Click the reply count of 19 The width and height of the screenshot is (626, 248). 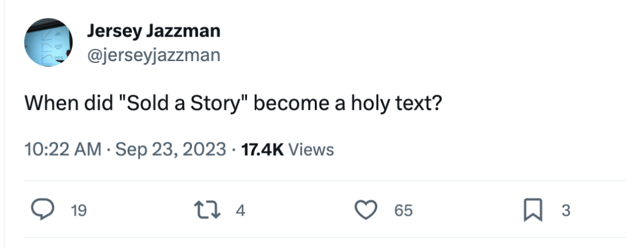79,211
